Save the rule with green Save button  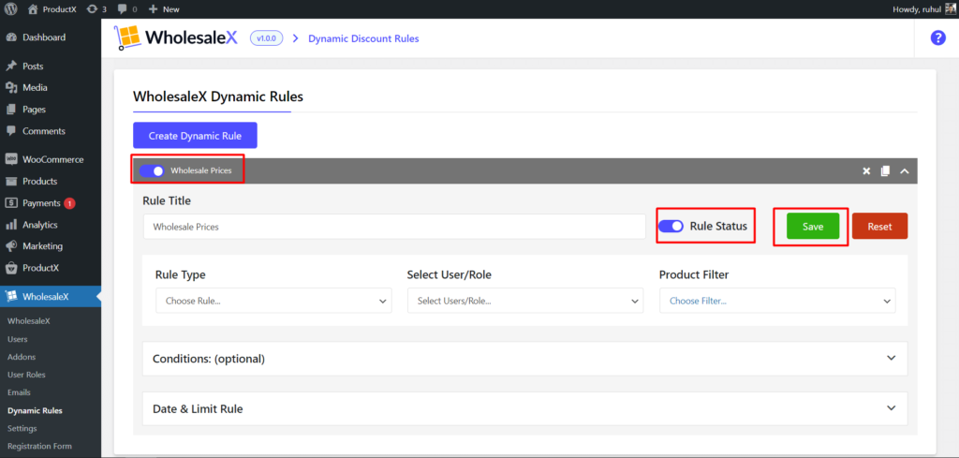click(x=813, y=227)
